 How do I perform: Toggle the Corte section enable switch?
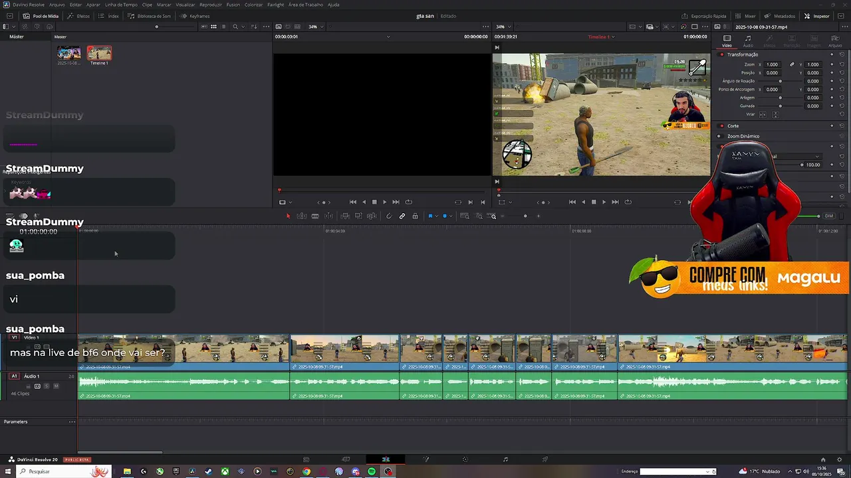point(722,126)
